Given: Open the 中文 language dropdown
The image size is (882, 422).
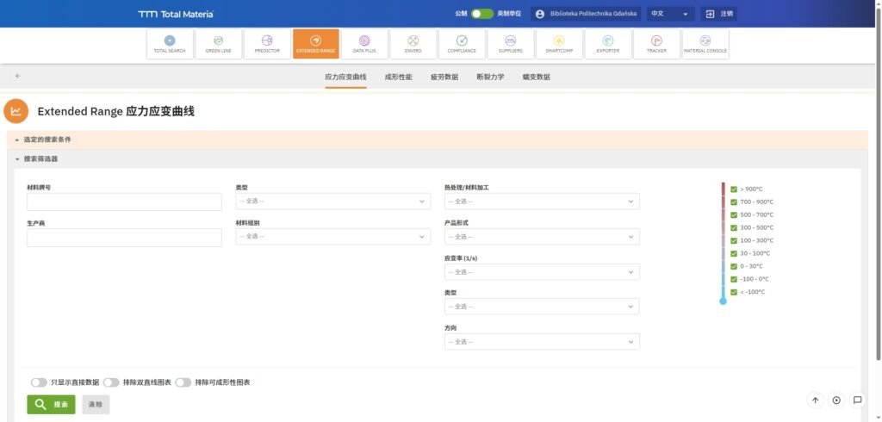Looking at the screenshot, I should click(x=671, y=14).
